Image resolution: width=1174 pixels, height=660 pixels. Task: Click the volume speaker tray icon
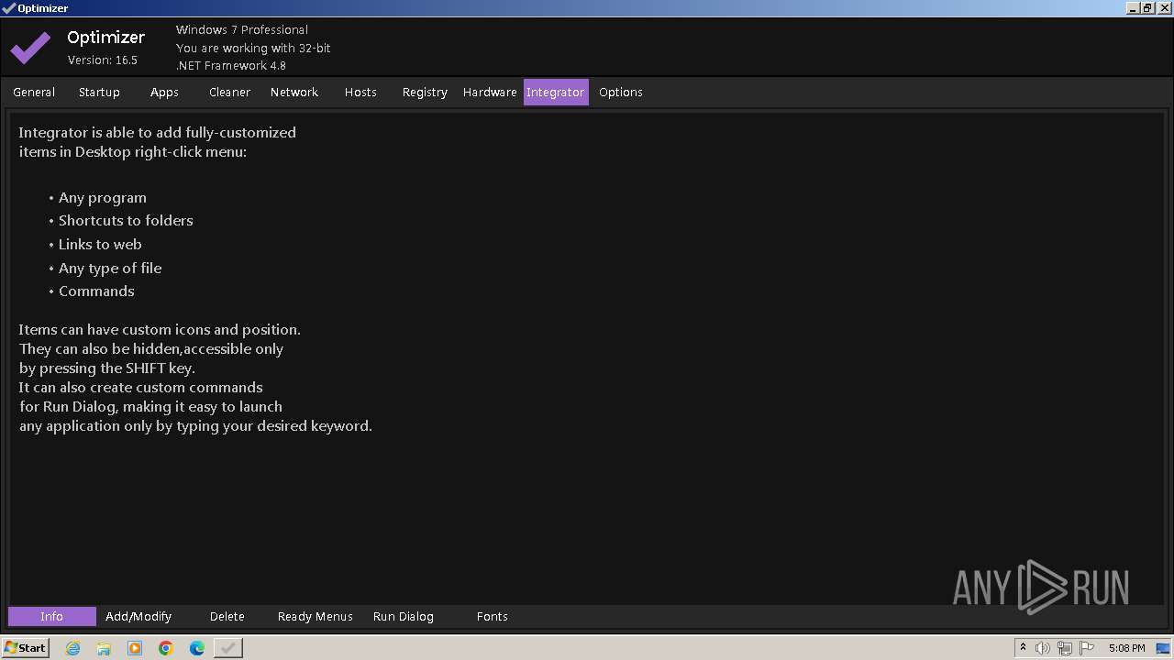pyautogui.click(x=1042, y=648)
